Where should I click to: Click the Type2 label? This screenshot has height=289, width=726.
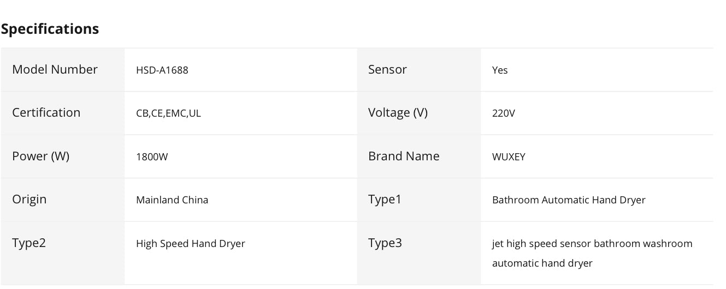tap(29, 243)
